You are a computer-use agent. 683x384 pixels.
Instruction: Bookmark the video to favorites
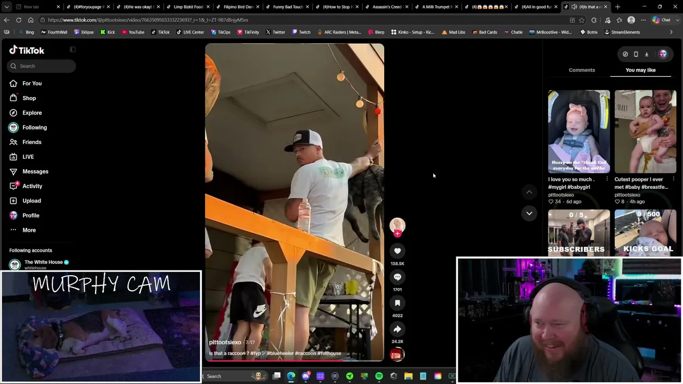coord(398,303)
